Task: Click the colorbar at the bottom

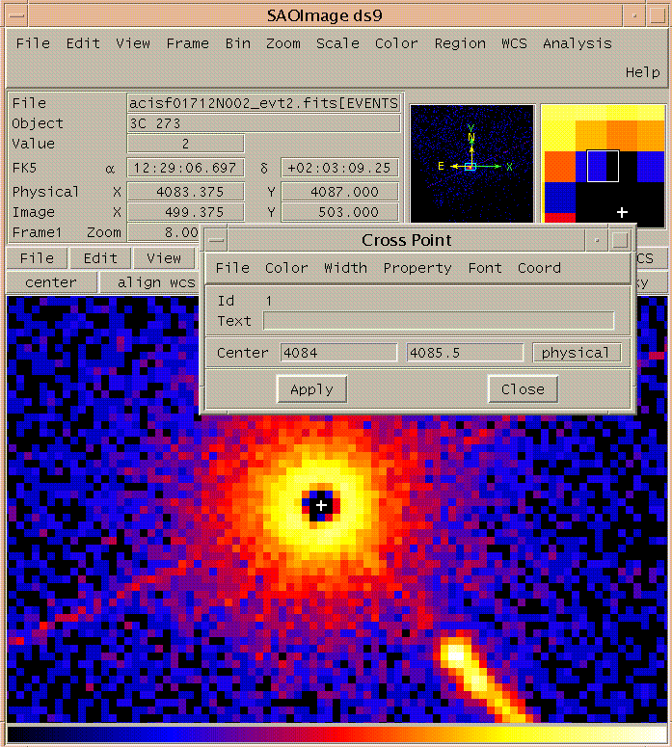Action: click(x=336, y=734)
